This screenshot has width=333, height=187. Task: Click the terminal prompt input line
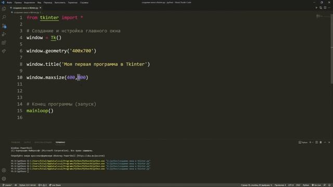coord(20,171)
